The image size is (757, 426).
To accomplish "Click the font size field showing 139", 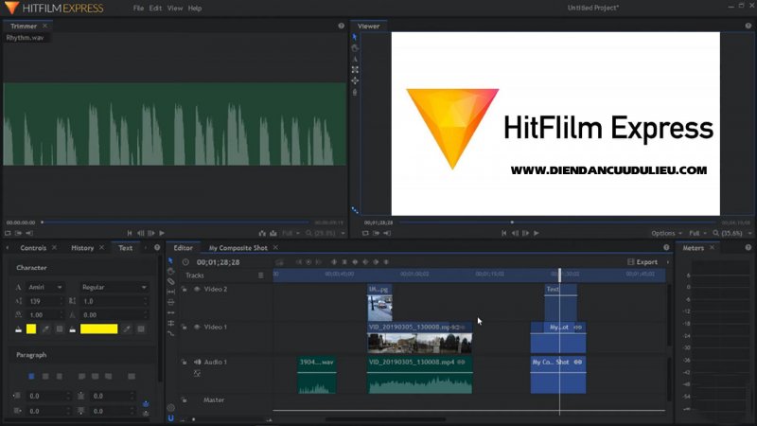I will [45, 301].
